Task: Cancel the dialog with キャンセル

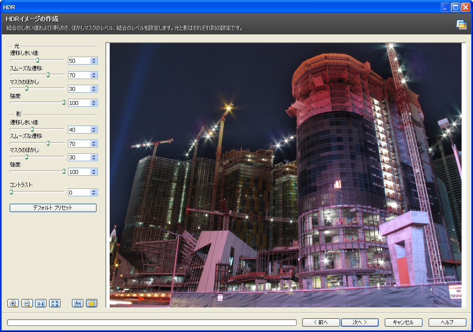Action: [403, 322]
